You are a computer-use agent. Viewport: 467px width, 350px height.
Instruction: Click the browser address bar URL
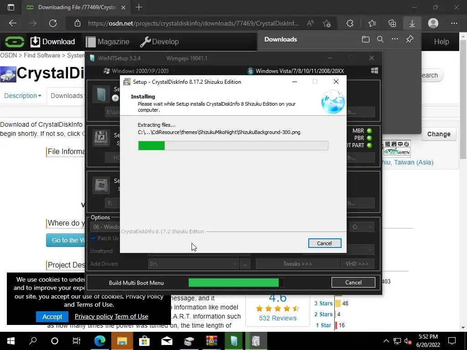(x=193, y=23)
